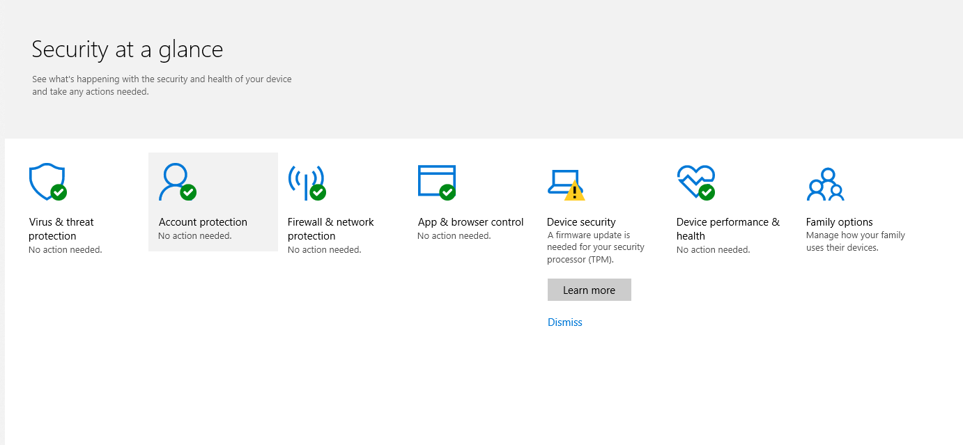
Task: Open the App & browser control window icon
Action: (x=436, y=181)
